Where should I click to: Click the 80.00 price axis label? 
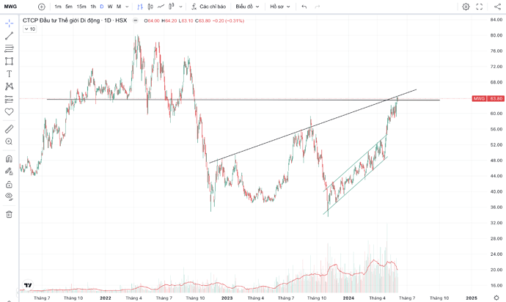pyautogui.click(x=496, y=35)
